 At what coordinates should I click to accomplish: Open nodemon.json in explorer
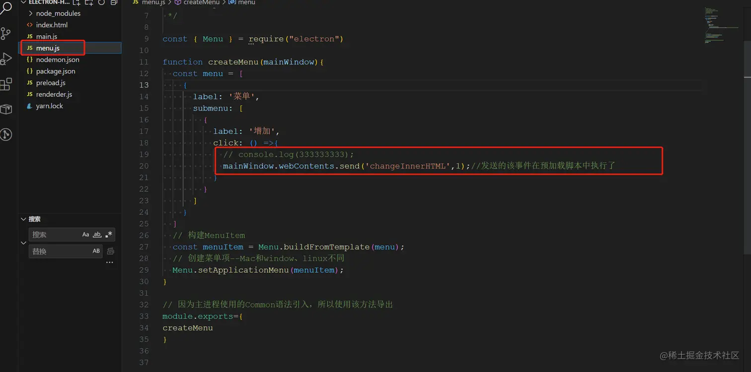pyautogui.click(x=58, y=60)
